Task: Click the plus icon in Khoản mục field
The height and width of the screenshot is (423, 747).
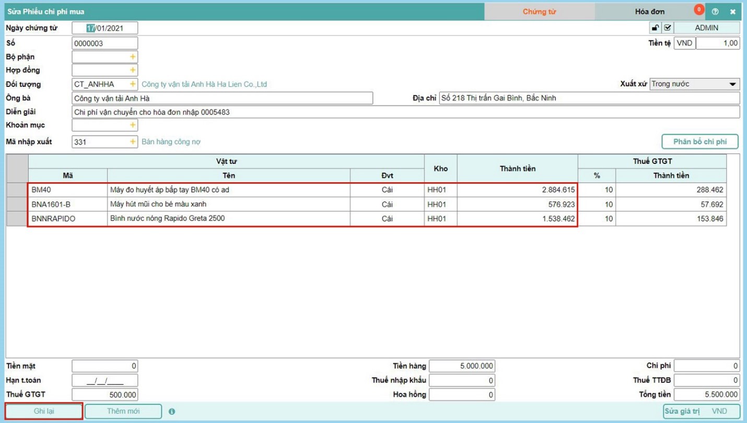Action: 133,125
